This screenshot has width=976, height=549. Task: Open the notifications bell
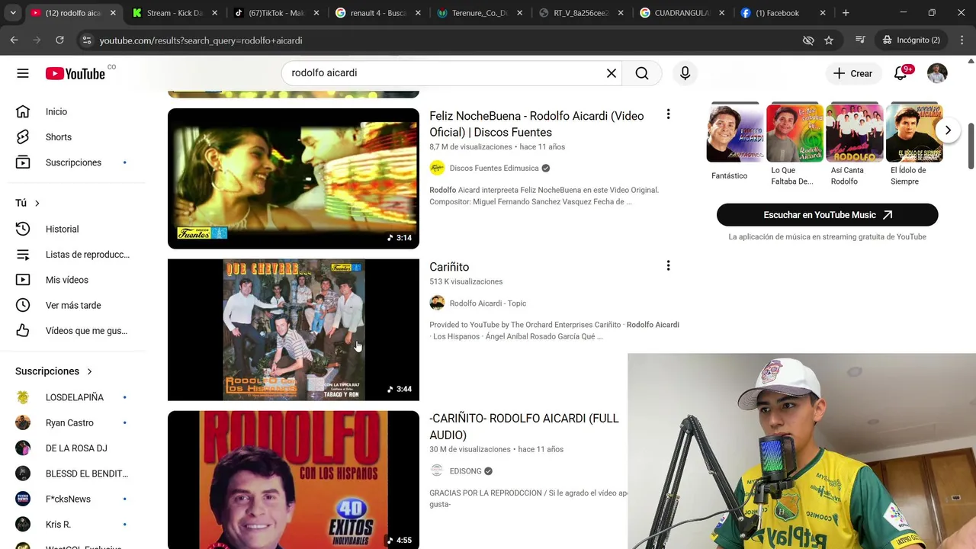pyautogui.click(x=901, y=73)
